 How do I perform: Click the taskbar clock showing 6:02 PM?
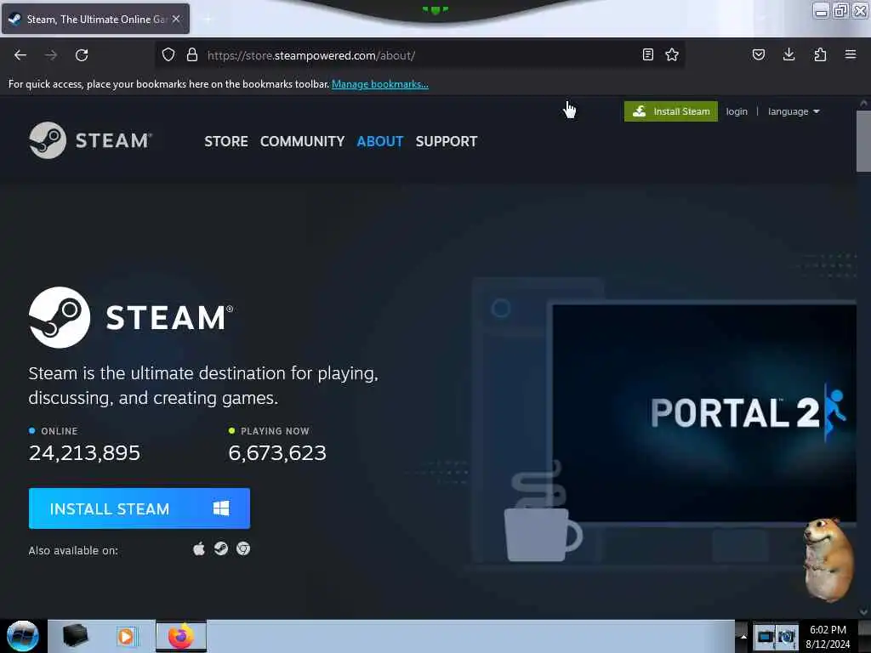pyautogui.click(x=828, y=636)
